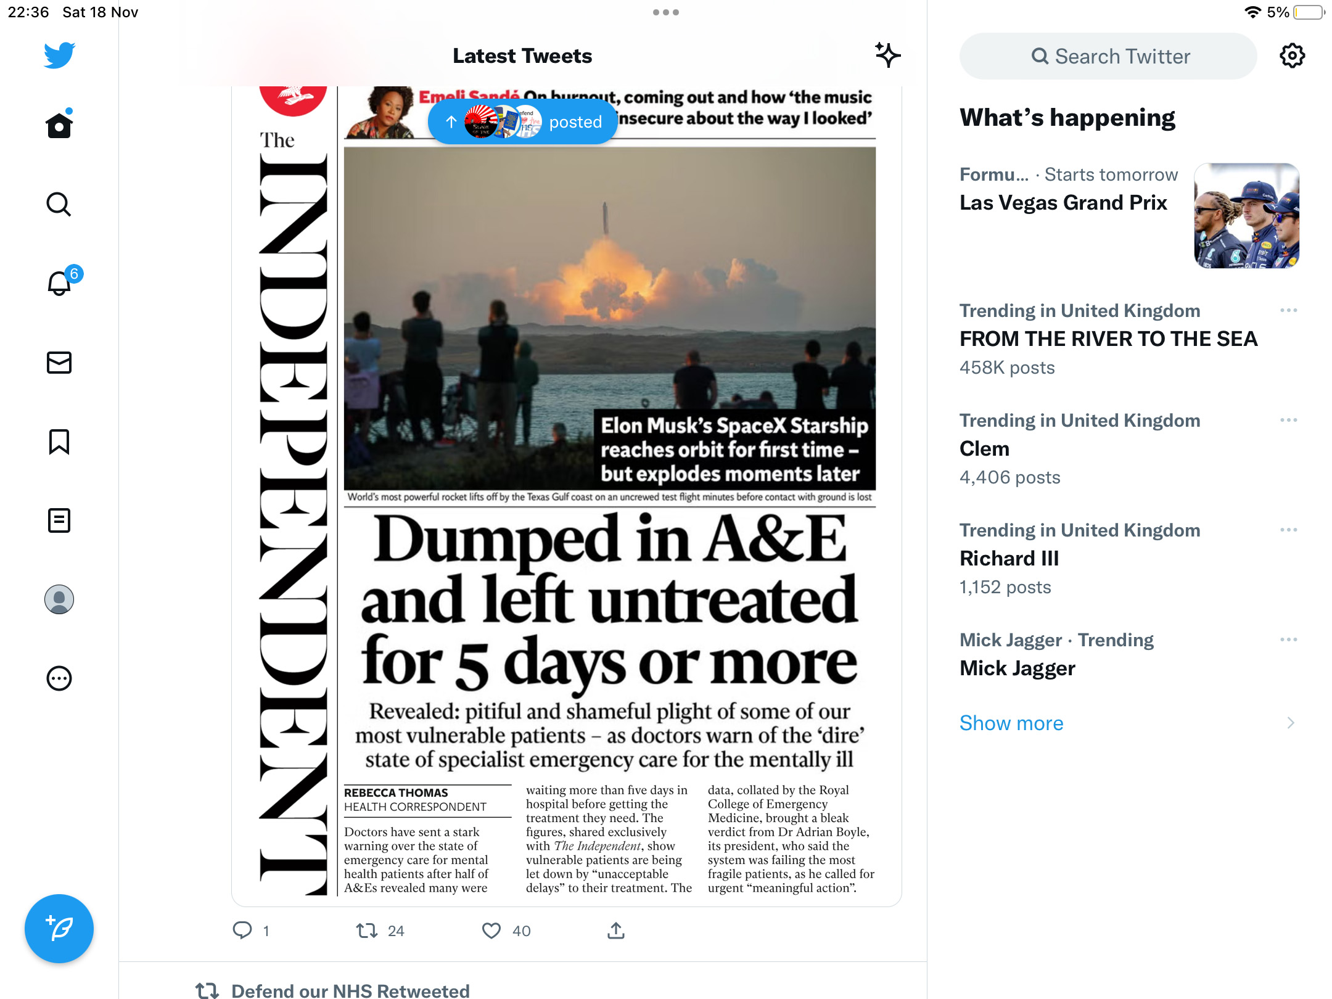Open the Profile avatar icon
The image size is (1332, 999).
(59, 599)
